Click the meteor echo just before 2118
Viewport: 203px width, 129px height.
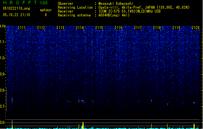[151, 100]
